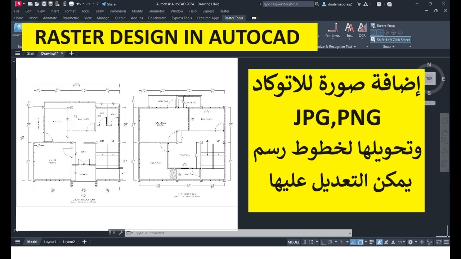Open the AutoCAD application menu (red A)
This screenshot has height=259, width=461.
pos(19,4)
